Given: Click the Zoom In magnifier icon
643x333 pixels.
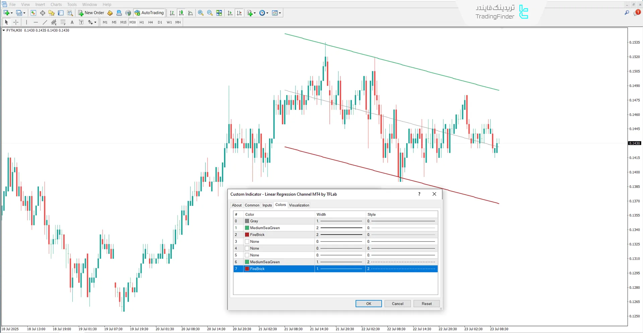Looking at the screenshot, I should [x=201, y=13].
